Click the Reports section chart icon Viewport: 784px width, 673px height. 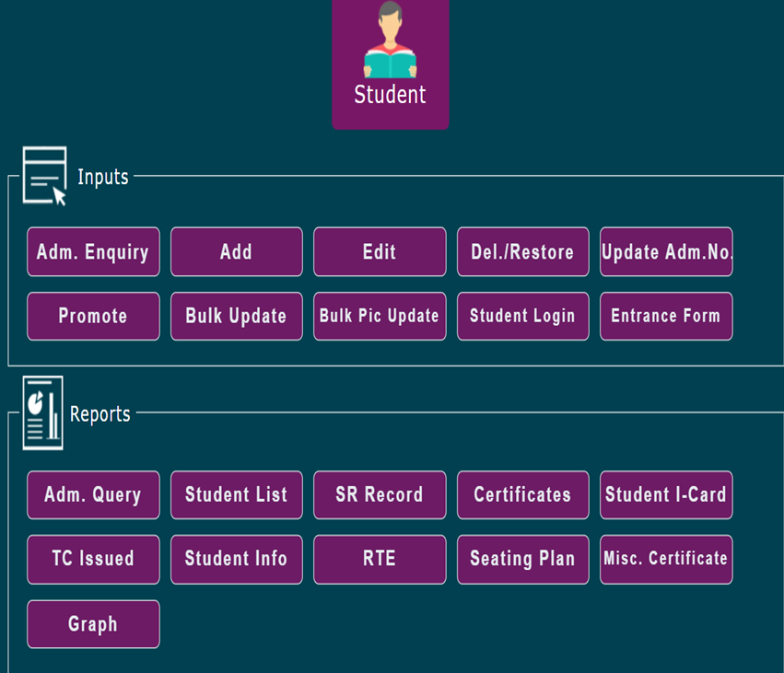[43, 413]
